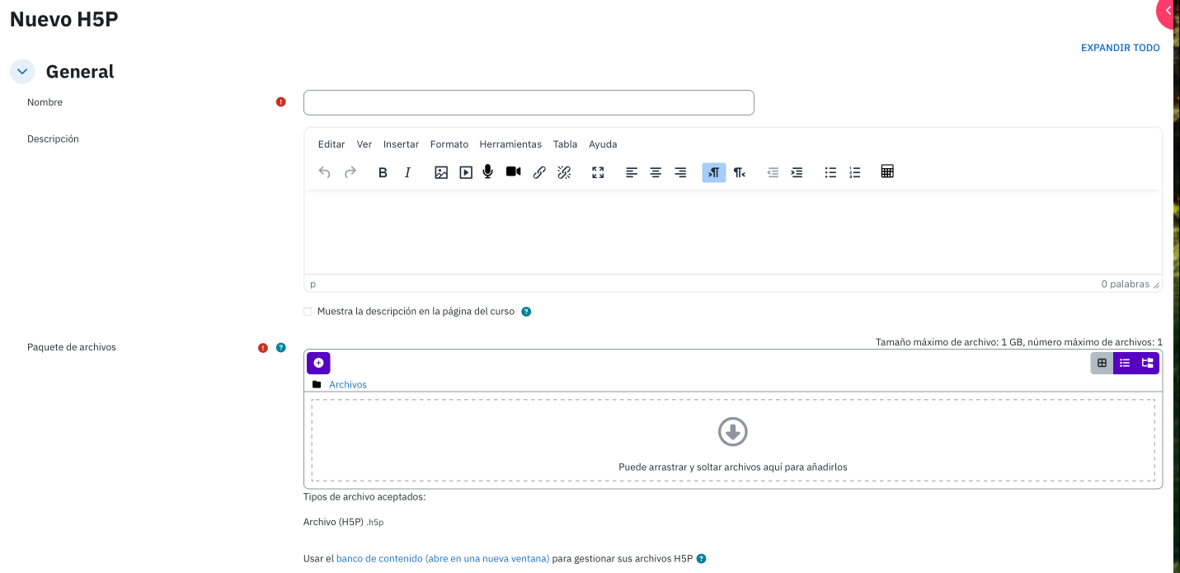Viewport: 1180px width, 573px height.
Task: Decrease indent of the paragraph
Action: [773, 172]
